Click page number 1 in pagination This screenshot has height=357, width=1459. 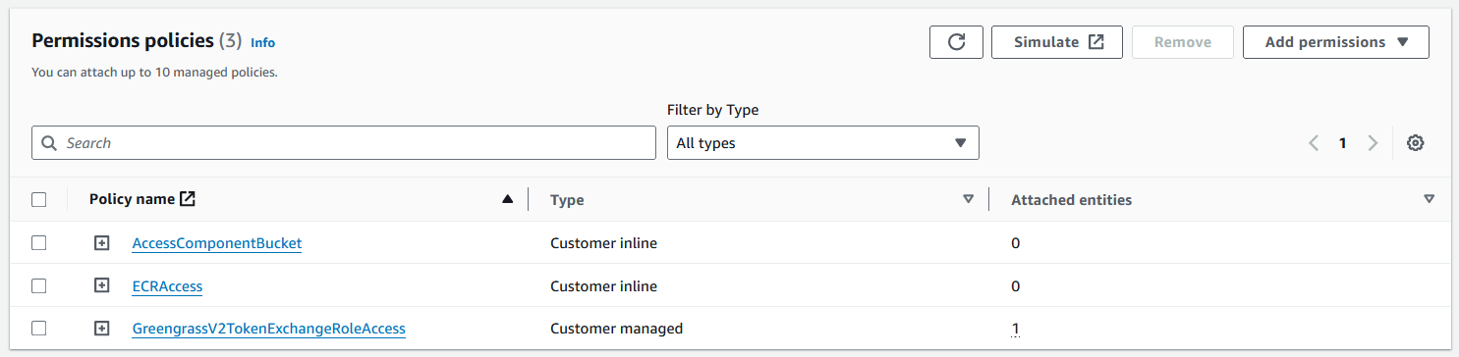1342,143
